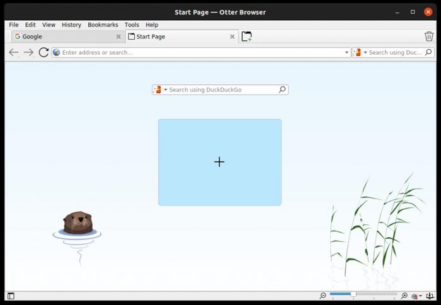441x305 pixels.
Task: Click the Reload page icon
Action: click(43, 52)
